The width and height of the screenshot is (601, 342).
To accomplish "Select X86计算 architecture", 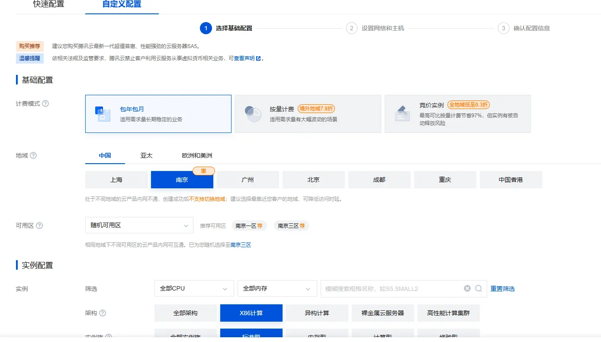I will point(251,313).
